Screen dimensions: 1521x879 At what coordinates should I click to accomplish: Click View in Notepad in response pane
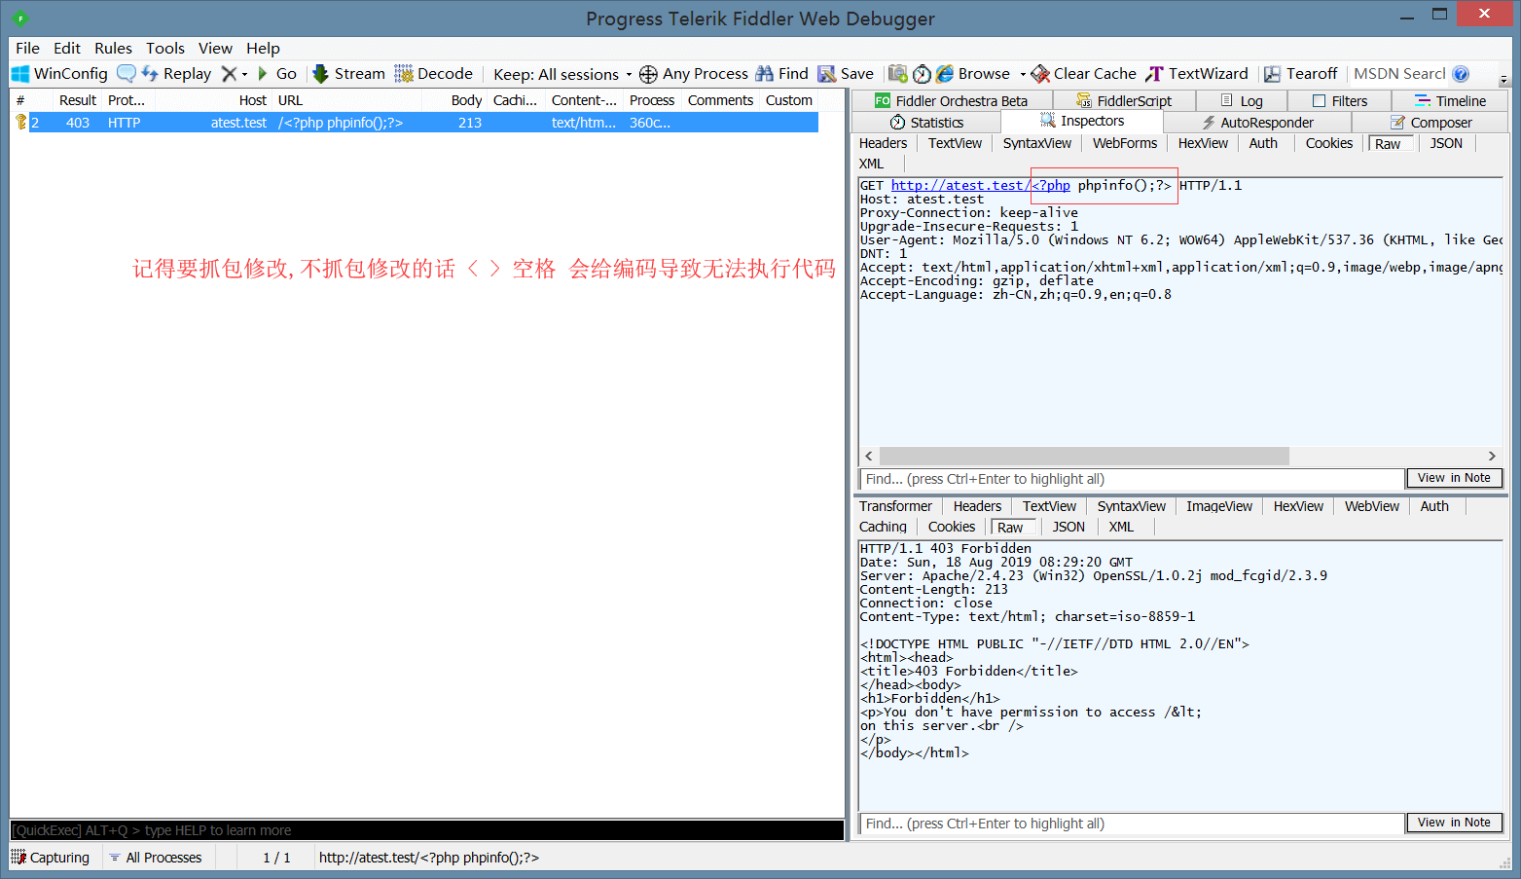click(1454, 823)
